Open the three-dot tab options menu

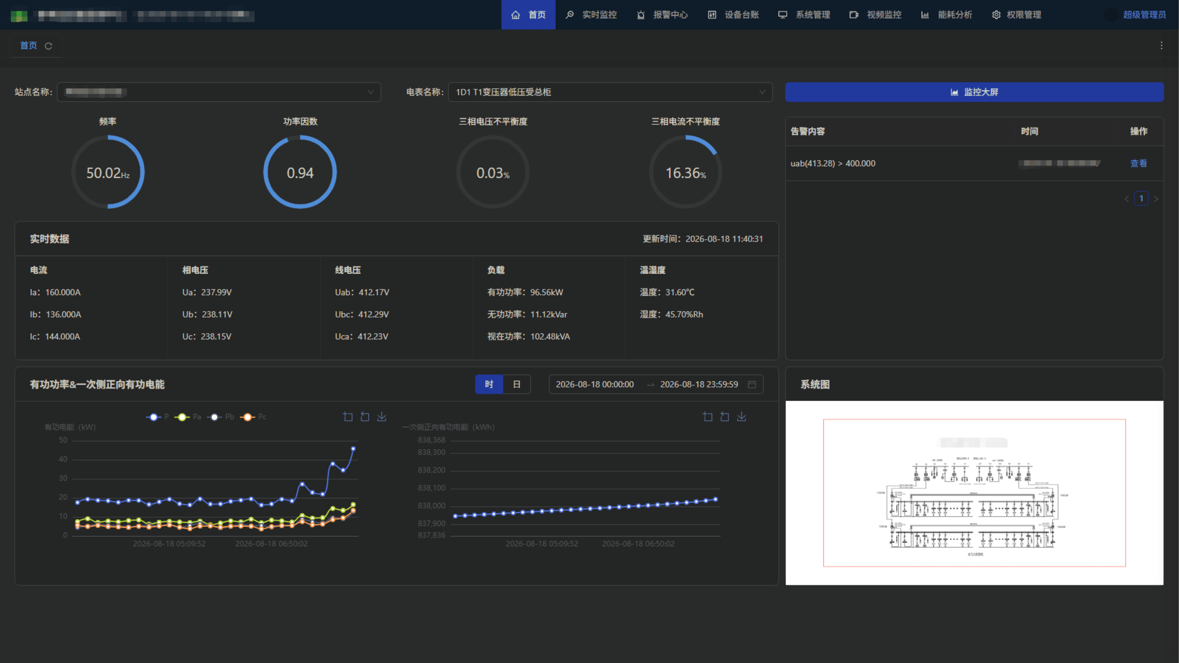coord(1161,45)
